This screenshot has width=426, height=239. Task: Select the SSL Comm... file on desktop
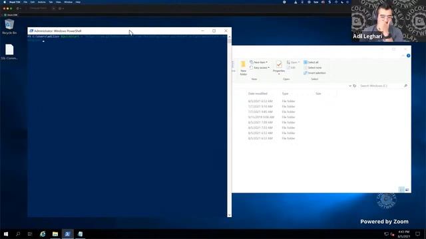tap(9, 52)
